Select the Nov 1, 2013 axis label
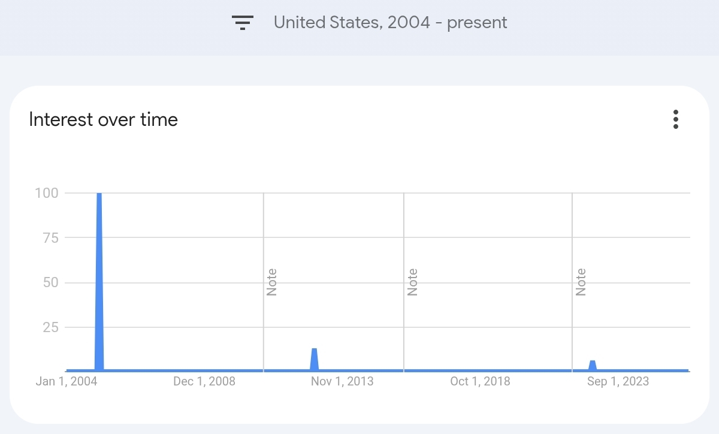The image size is (719, 434). pos(342,381)
